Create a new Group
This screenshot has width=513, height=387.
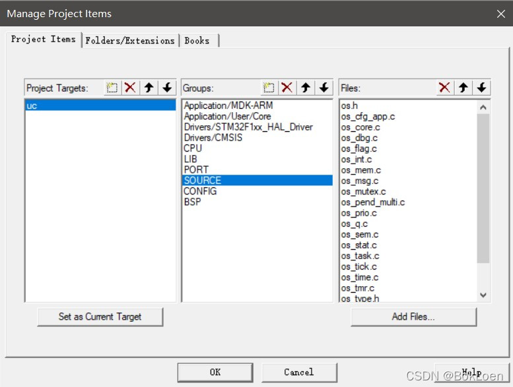pos(269,88)
